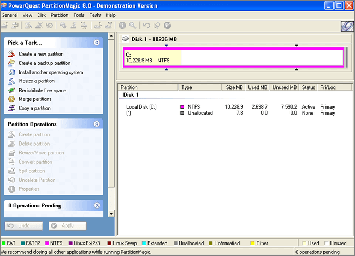Click the Copy a partition task icon
The width and height of the screenshot is (355, 256).
point(12,108)
